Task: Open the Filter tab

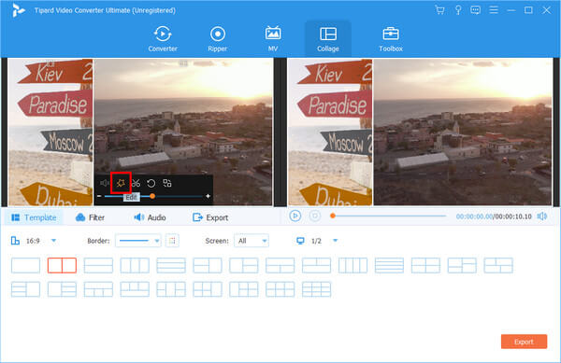Action: 90,217
